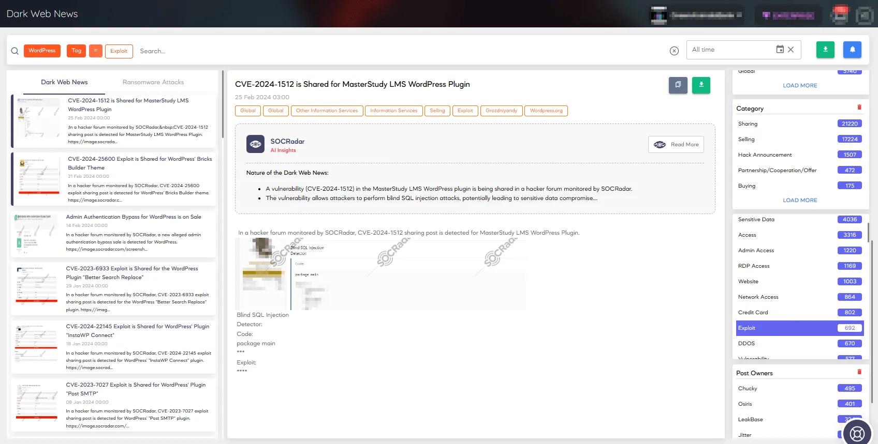Screen dimensions: 878x444
Task: Switch to Ransomware Attacks tab
Action: pyautogui.click(x=153, y=82)
